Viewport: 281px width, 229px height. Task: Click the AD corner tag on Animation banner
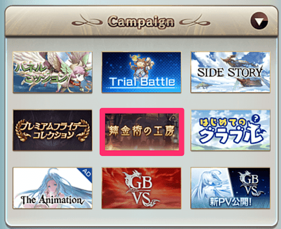[86, 174]
